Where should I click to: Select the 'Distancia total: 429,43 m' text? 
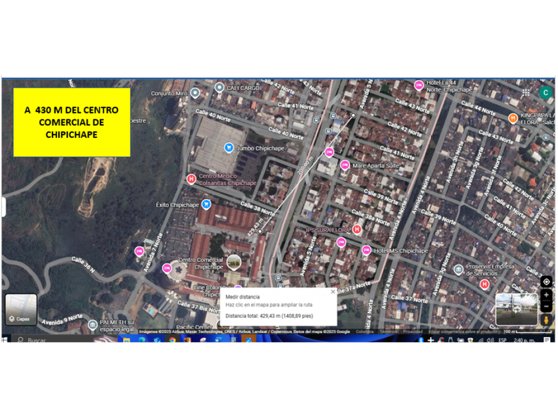coord(269,316)
